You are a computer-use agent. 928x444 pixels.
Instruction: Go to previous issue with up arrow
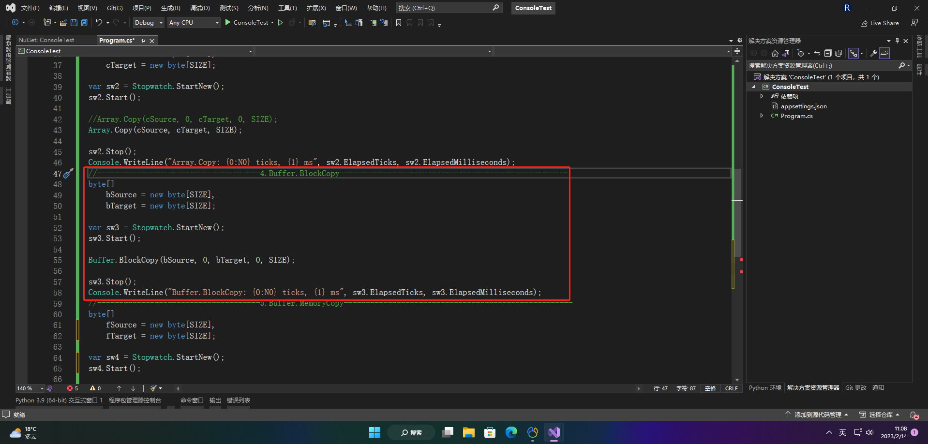[x=119, y=388]
